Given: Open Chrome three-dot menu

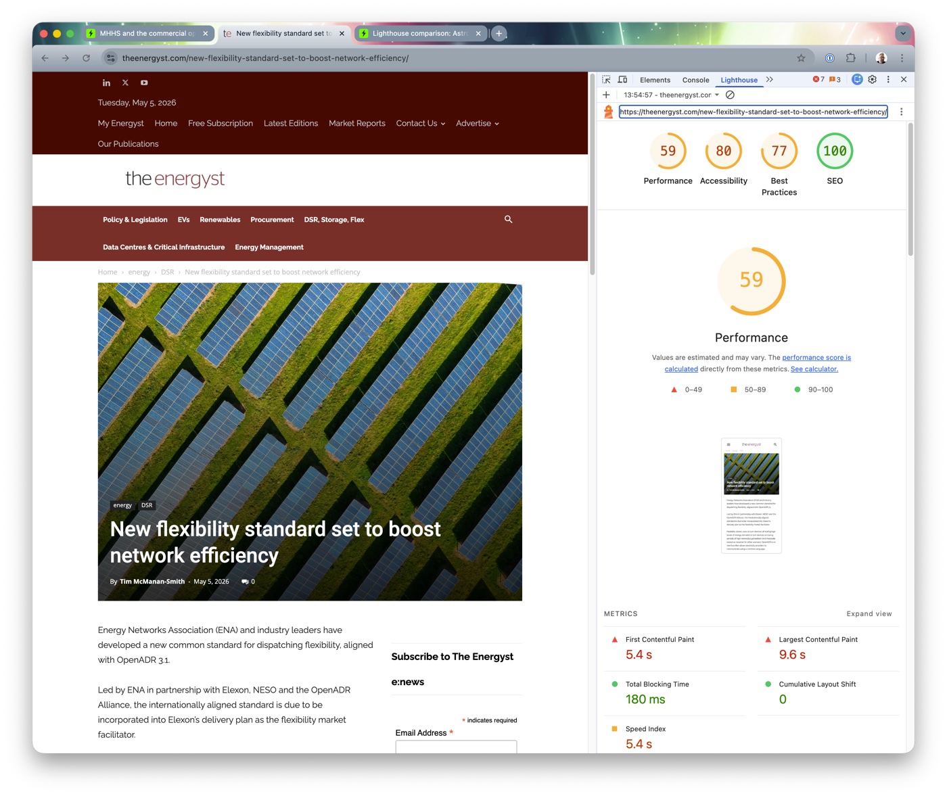Looking at the screenshot, I should pyautogui.click(x=902, y=58).
